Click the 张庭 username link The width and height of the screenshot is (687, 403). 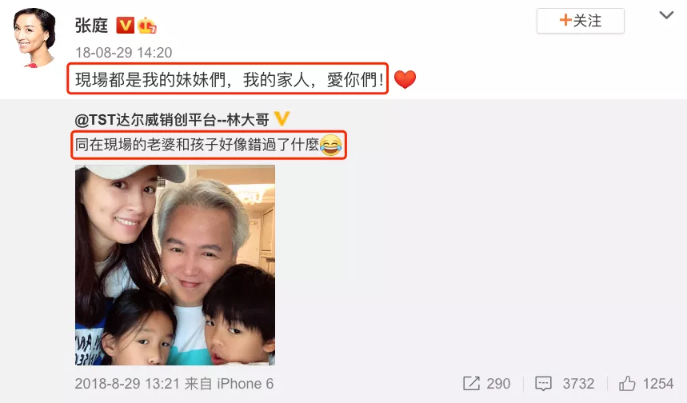[x=91, y=26]
